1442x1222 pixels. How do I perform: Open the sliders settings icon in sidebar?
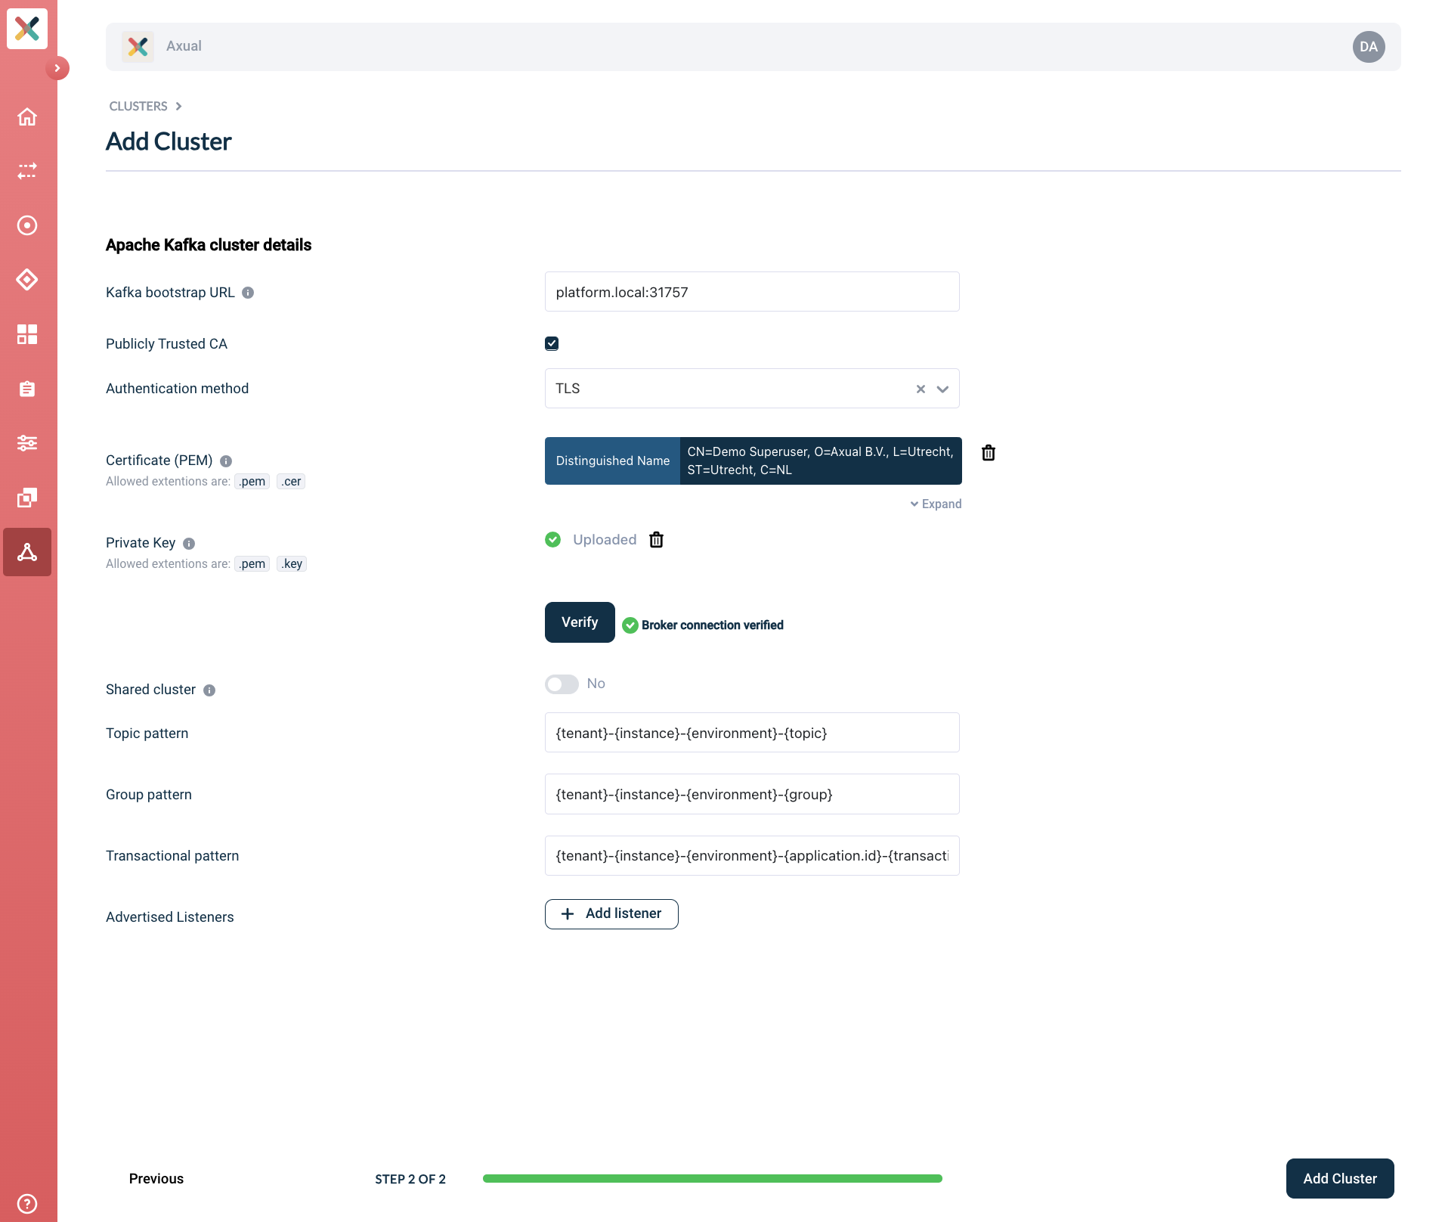click(x=27, y=443)
